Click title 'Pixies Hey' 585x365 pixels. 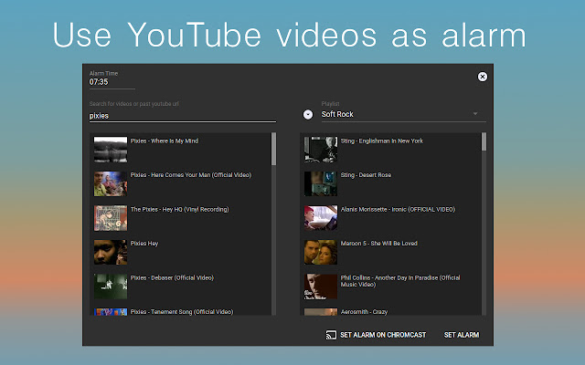[x=144, y=244]
